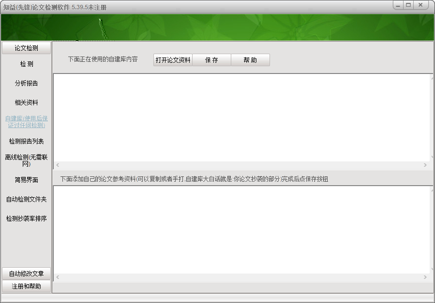
Task: Select 离线检测(无需联网) in the sidebar
Action: (x=26, y=160)
